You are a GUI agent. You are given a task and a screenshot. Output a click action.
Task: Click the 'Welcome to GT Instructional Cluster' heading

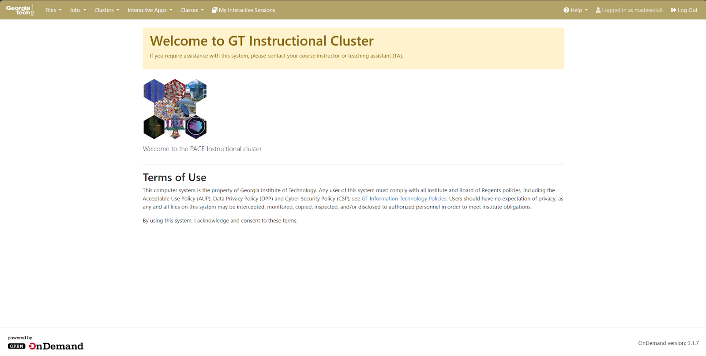262,41
